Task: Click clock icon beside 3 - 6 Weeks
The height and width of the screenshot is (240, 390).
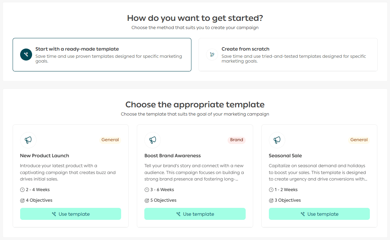Action: (147, 190)
